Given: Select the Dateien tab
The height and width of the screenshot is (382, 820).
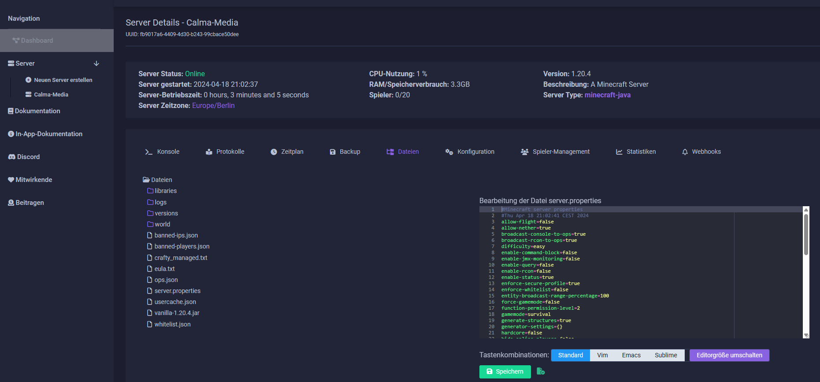Looking at the screenshot, I should [403, 152].
